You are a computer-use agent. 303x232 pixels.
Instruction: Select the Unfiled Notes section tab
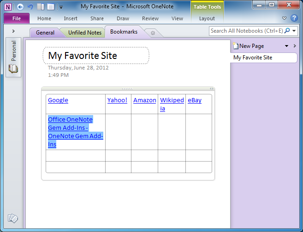(85, 33)
